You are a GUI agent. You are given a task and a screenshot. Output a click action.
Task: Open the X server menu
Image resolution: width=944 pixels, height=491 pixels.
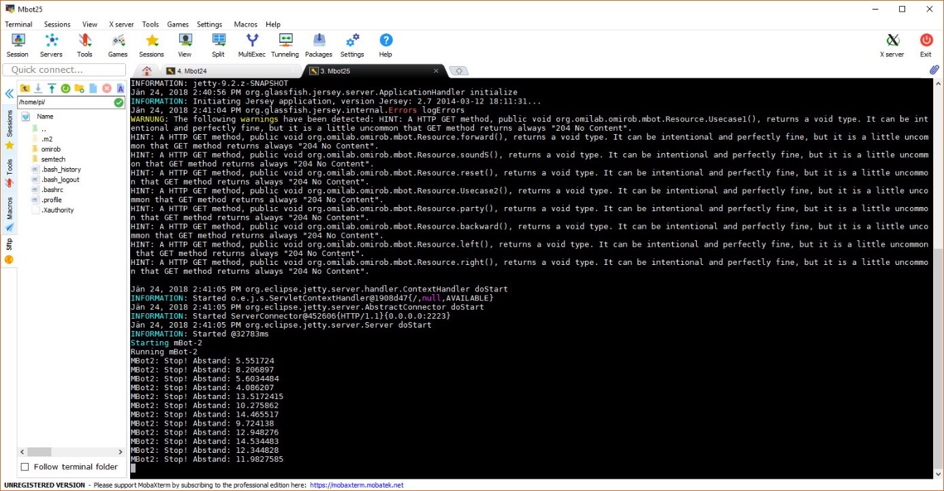coord(121,25)
